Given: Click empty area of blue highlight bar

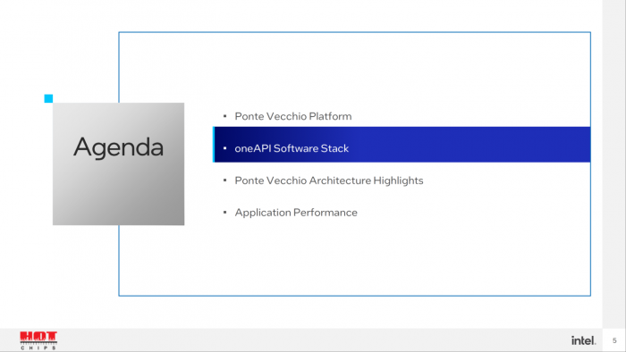Looking at the screenshot, I should (469, 145).
